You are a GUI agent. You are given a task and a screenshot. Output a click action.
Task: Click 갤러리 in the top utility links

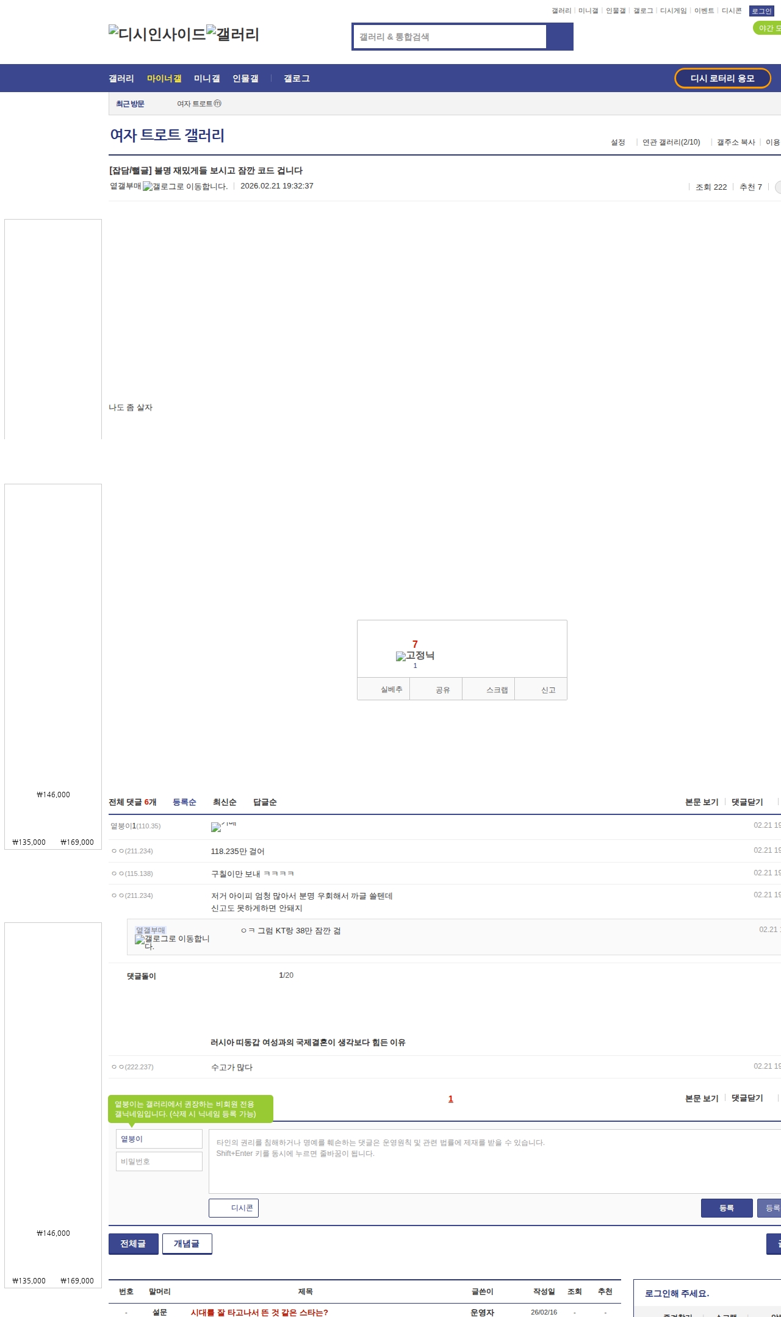click(561, 11)
